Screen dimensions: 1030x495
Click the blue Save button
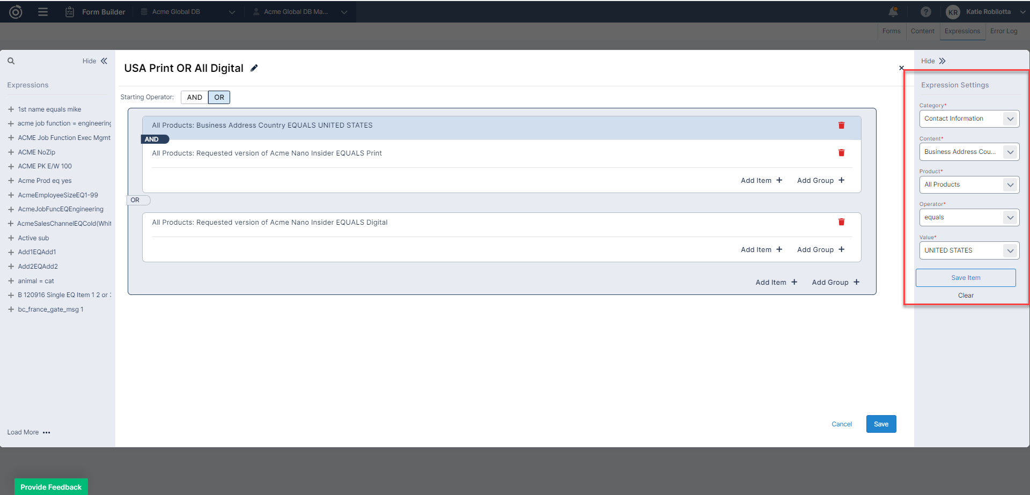881,424
